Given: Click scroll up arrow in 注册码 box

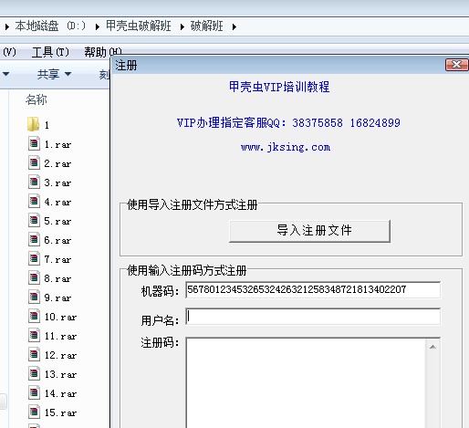Looking at the screenshot, I should pos(433,347).
